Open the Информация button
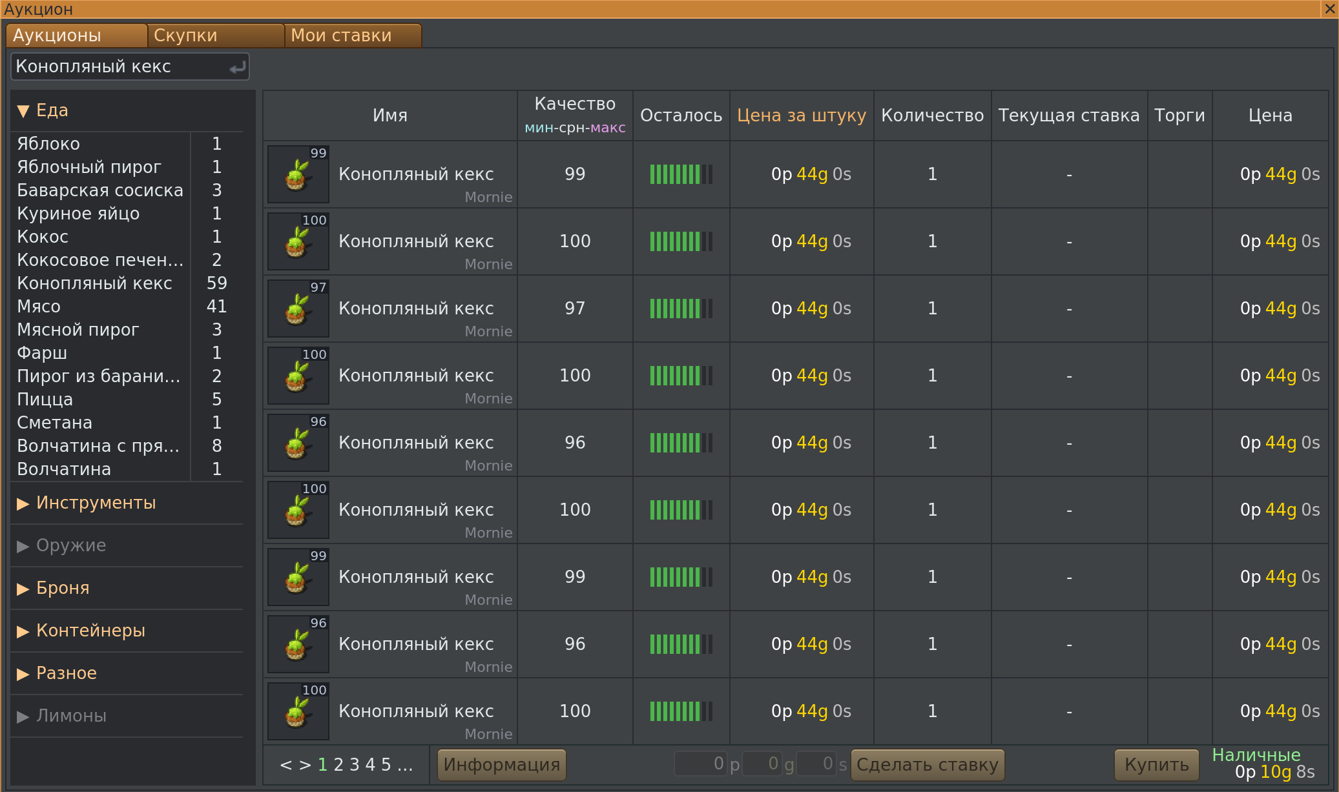 coord(501,765)
